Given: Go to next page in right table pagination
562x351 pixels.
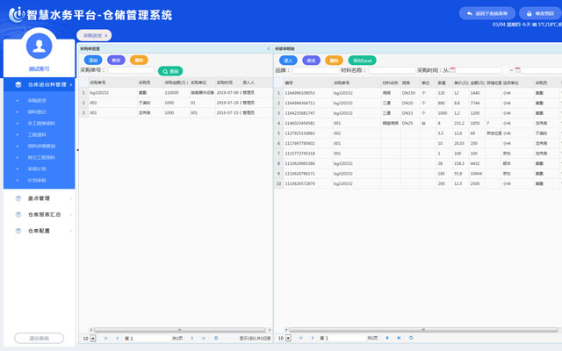Looking at the screenshot, I should (387, 338).
